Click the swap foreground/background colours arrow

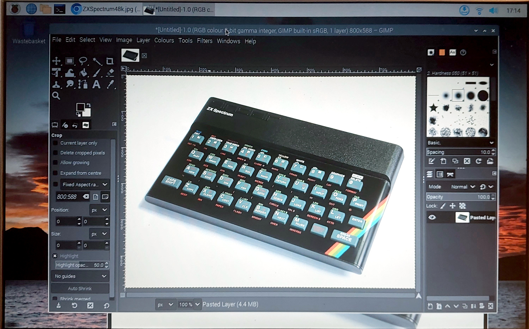(89, 105)
